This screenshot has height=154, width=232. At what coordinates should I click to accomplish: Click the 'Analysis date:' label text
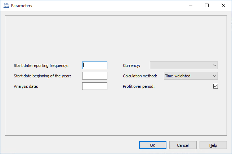pos(26,86)
